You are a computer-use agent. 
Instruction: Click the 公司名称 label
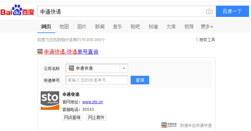[52, 68]
